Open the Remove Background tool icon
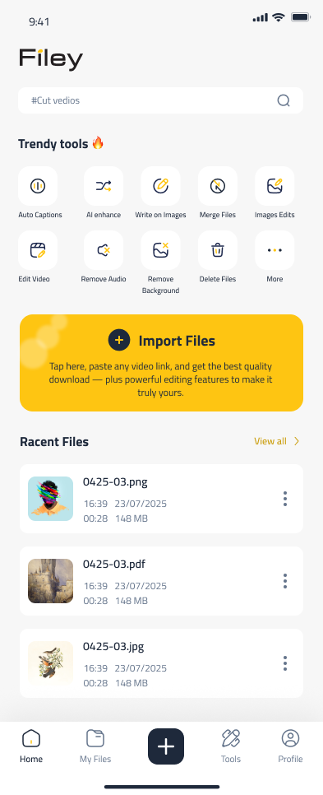This screenshot has height=795, width=323. click(160, 250)
